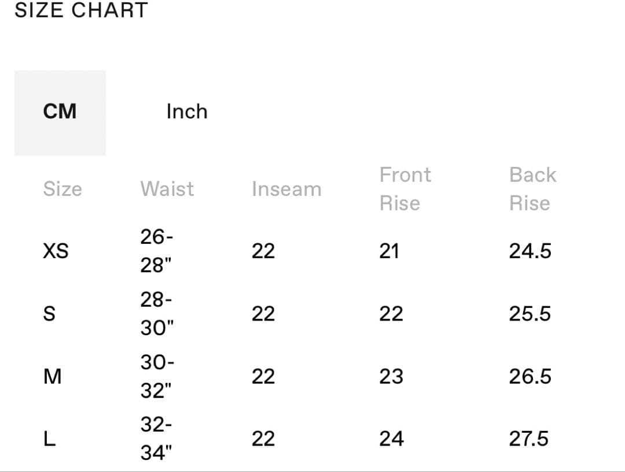
Task: Select the Waist column header
Action: click(x=167, y=189)
